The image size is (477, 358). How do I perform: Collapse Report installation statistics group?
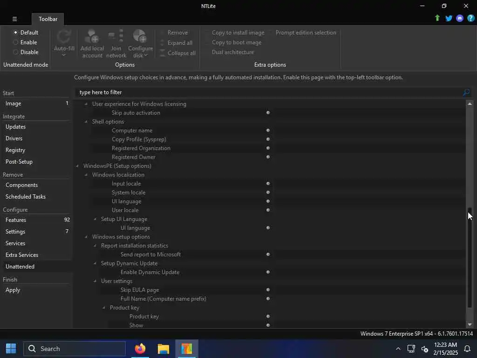95,246
